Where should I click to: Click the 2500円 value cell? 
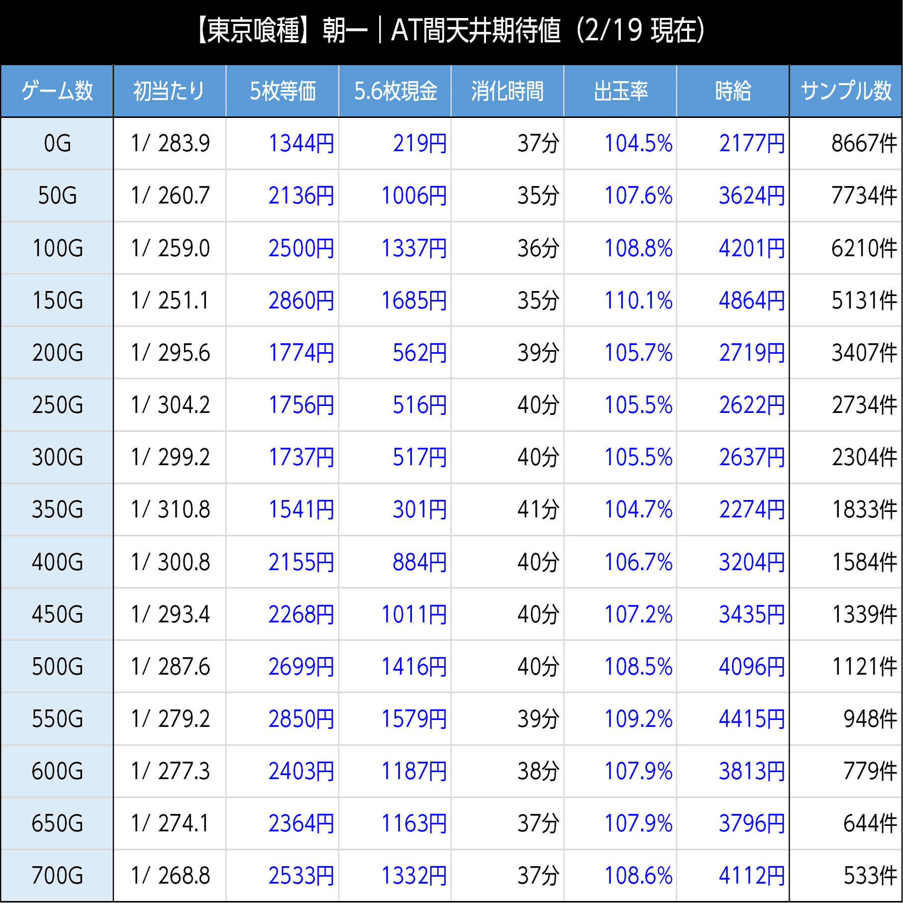283,248
